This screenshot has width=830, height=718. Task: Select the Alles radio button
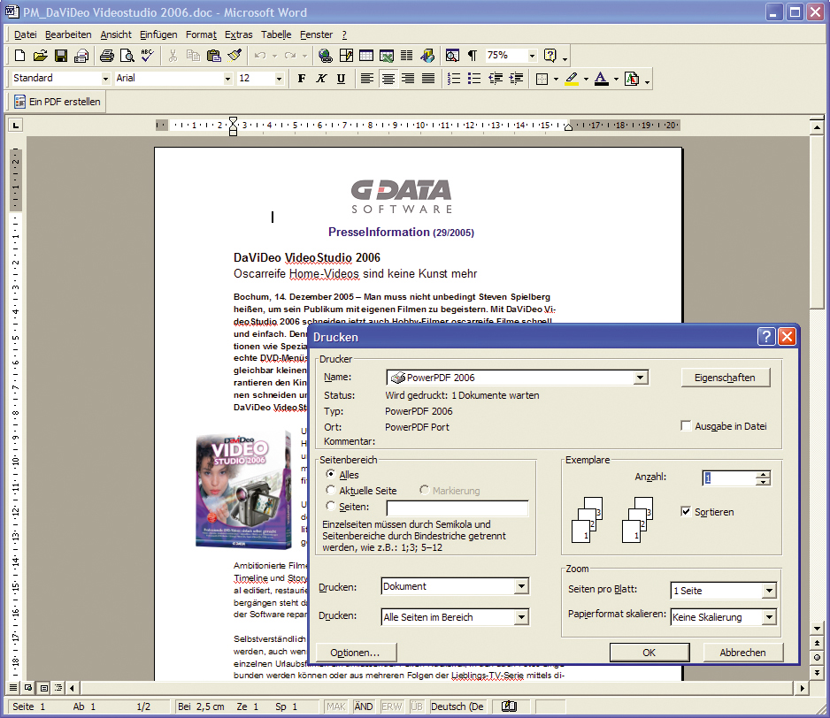331,474
